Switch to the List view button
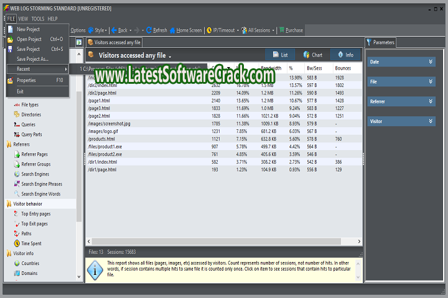Viewport: 448px width, 298px height. pos(280,55)
